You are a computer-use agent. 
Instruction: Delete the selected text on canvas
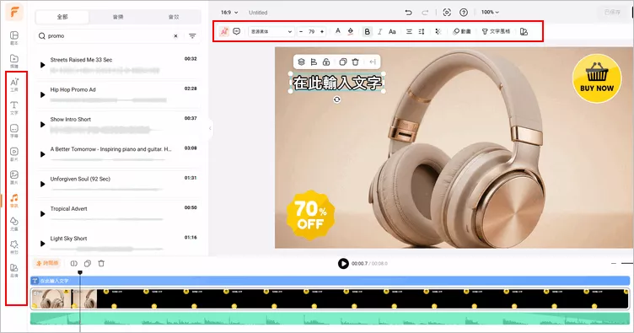click(x=356, y=62)
